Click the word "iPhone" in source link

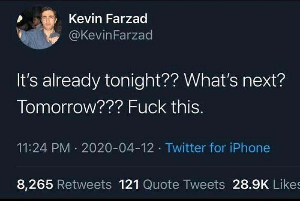(250, 148)
